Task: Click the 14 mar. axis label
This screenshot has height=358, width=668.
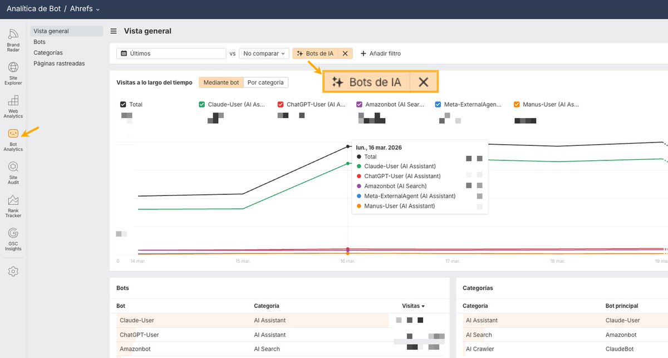Action: [138, 261]
